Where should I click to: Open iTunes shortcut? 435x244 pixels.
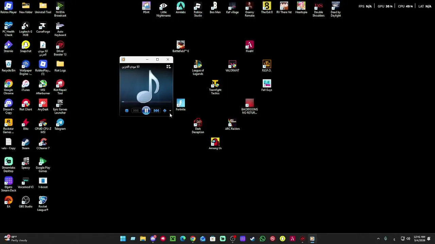pyautogui.click(x=26, y=86)
